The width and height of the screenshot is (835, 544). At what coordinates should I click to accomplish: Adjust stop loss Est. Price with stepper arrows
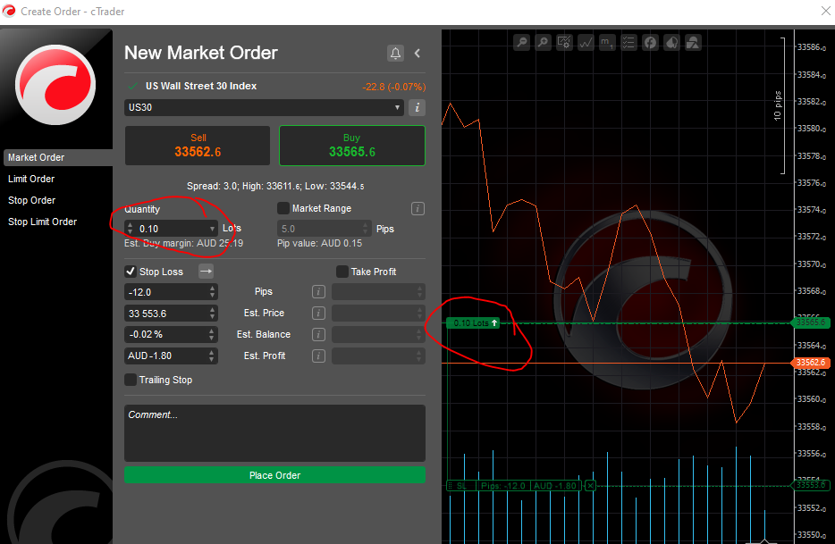(x=213, y=313)
